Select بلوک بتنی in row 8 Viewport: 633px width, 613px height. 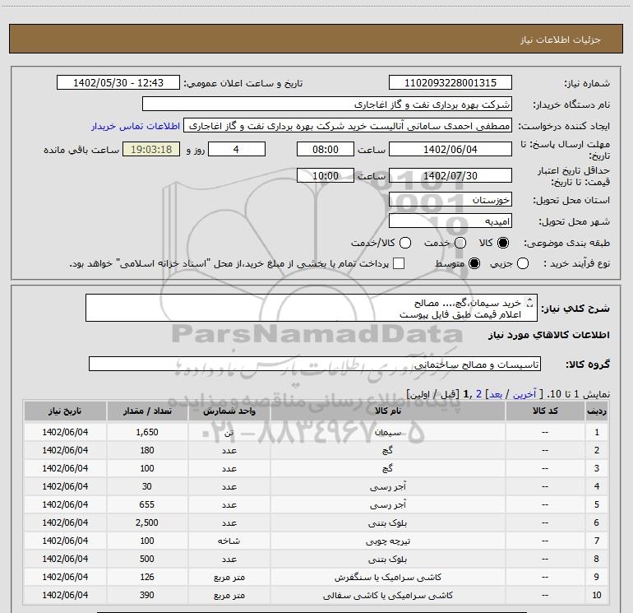pyautogui.click(x=387, y=559)
